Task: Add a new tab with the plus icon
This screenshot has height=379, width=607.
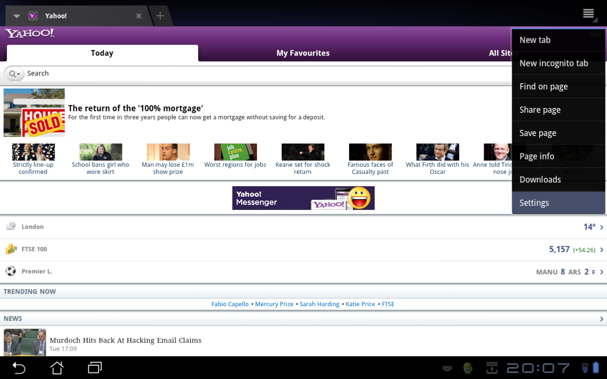Action: click(x=160, y=16)
